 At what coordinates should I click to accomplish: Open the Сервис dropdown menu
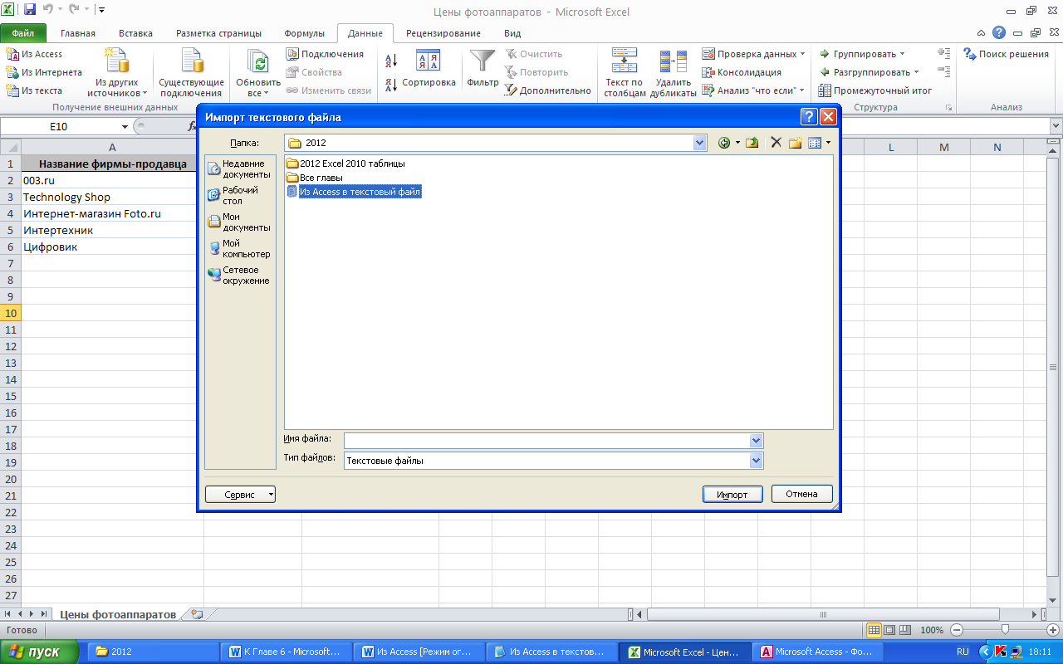point(240,494)
